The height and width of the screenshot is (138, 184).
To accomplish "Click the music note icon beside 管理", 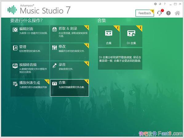I will pyautogui.click(x=15, y=48).
